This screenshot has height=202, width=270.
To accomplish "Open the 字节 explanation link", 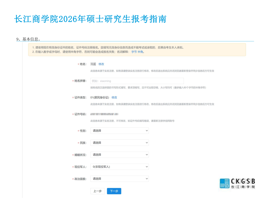I will (134, 52).
